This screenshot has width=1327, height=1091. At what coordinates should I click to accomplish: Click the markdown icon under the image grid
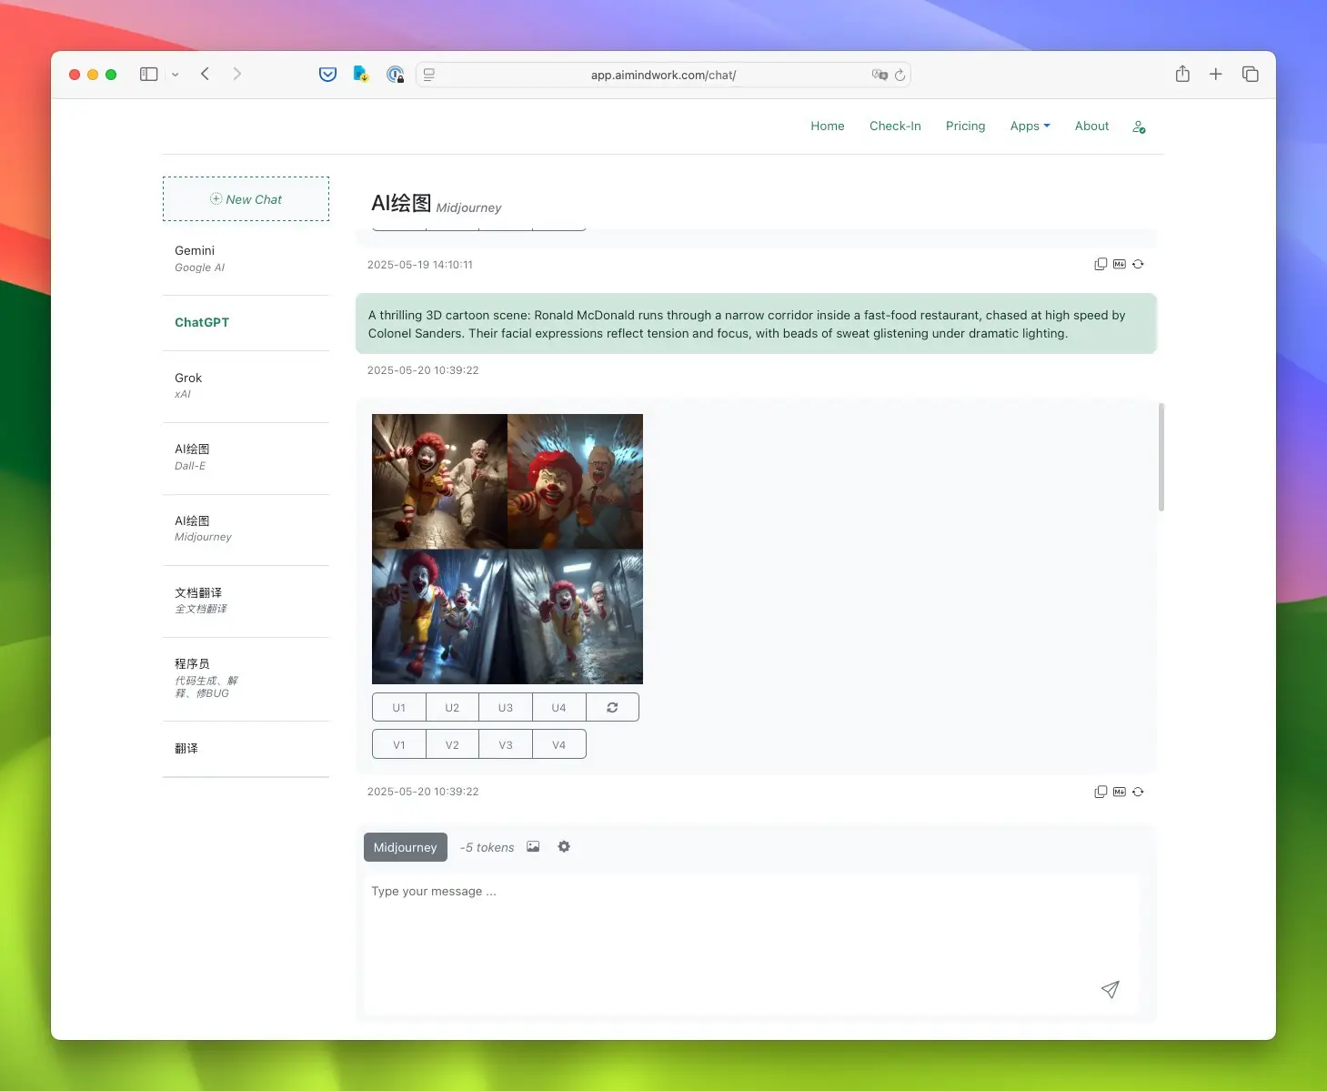click(x=1120, y=792)
